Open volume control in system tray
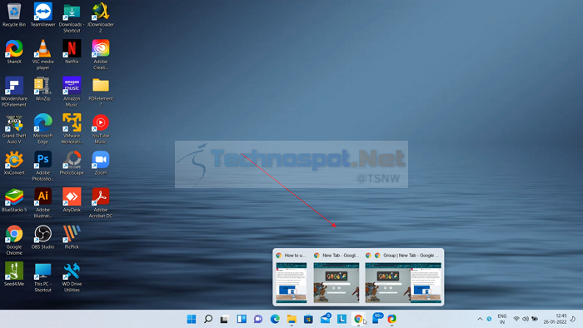This screenshot has width=583, height=328. coord(526,319)
